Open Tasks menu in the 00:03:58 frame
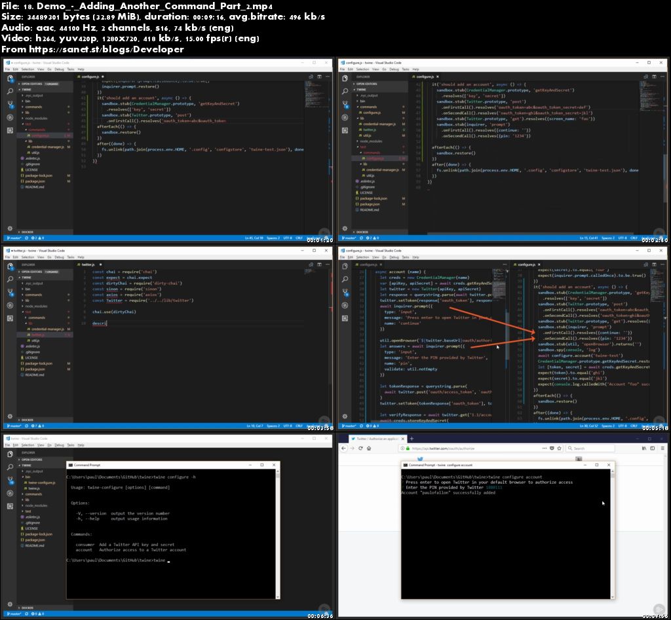The image size is (671, 620). coord(71,257)
